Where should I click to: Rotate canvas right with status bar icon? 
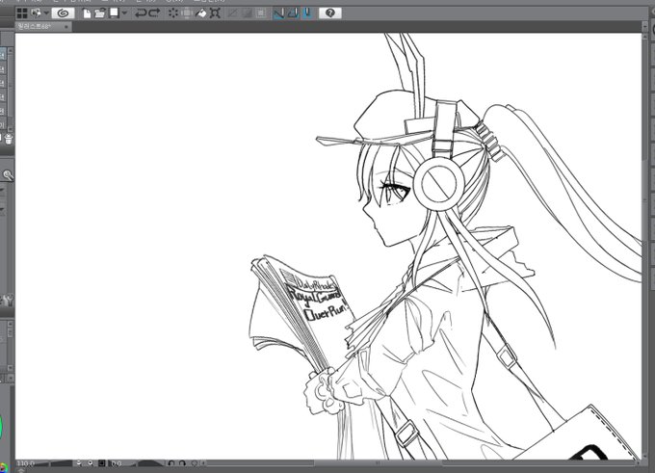[x=183, y=463]
